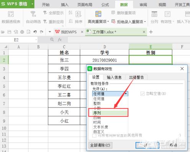The width and height of the screenshot is (190, 152).
Task: Switch to the 公式 ribbon tab
Action: [105, 5]
